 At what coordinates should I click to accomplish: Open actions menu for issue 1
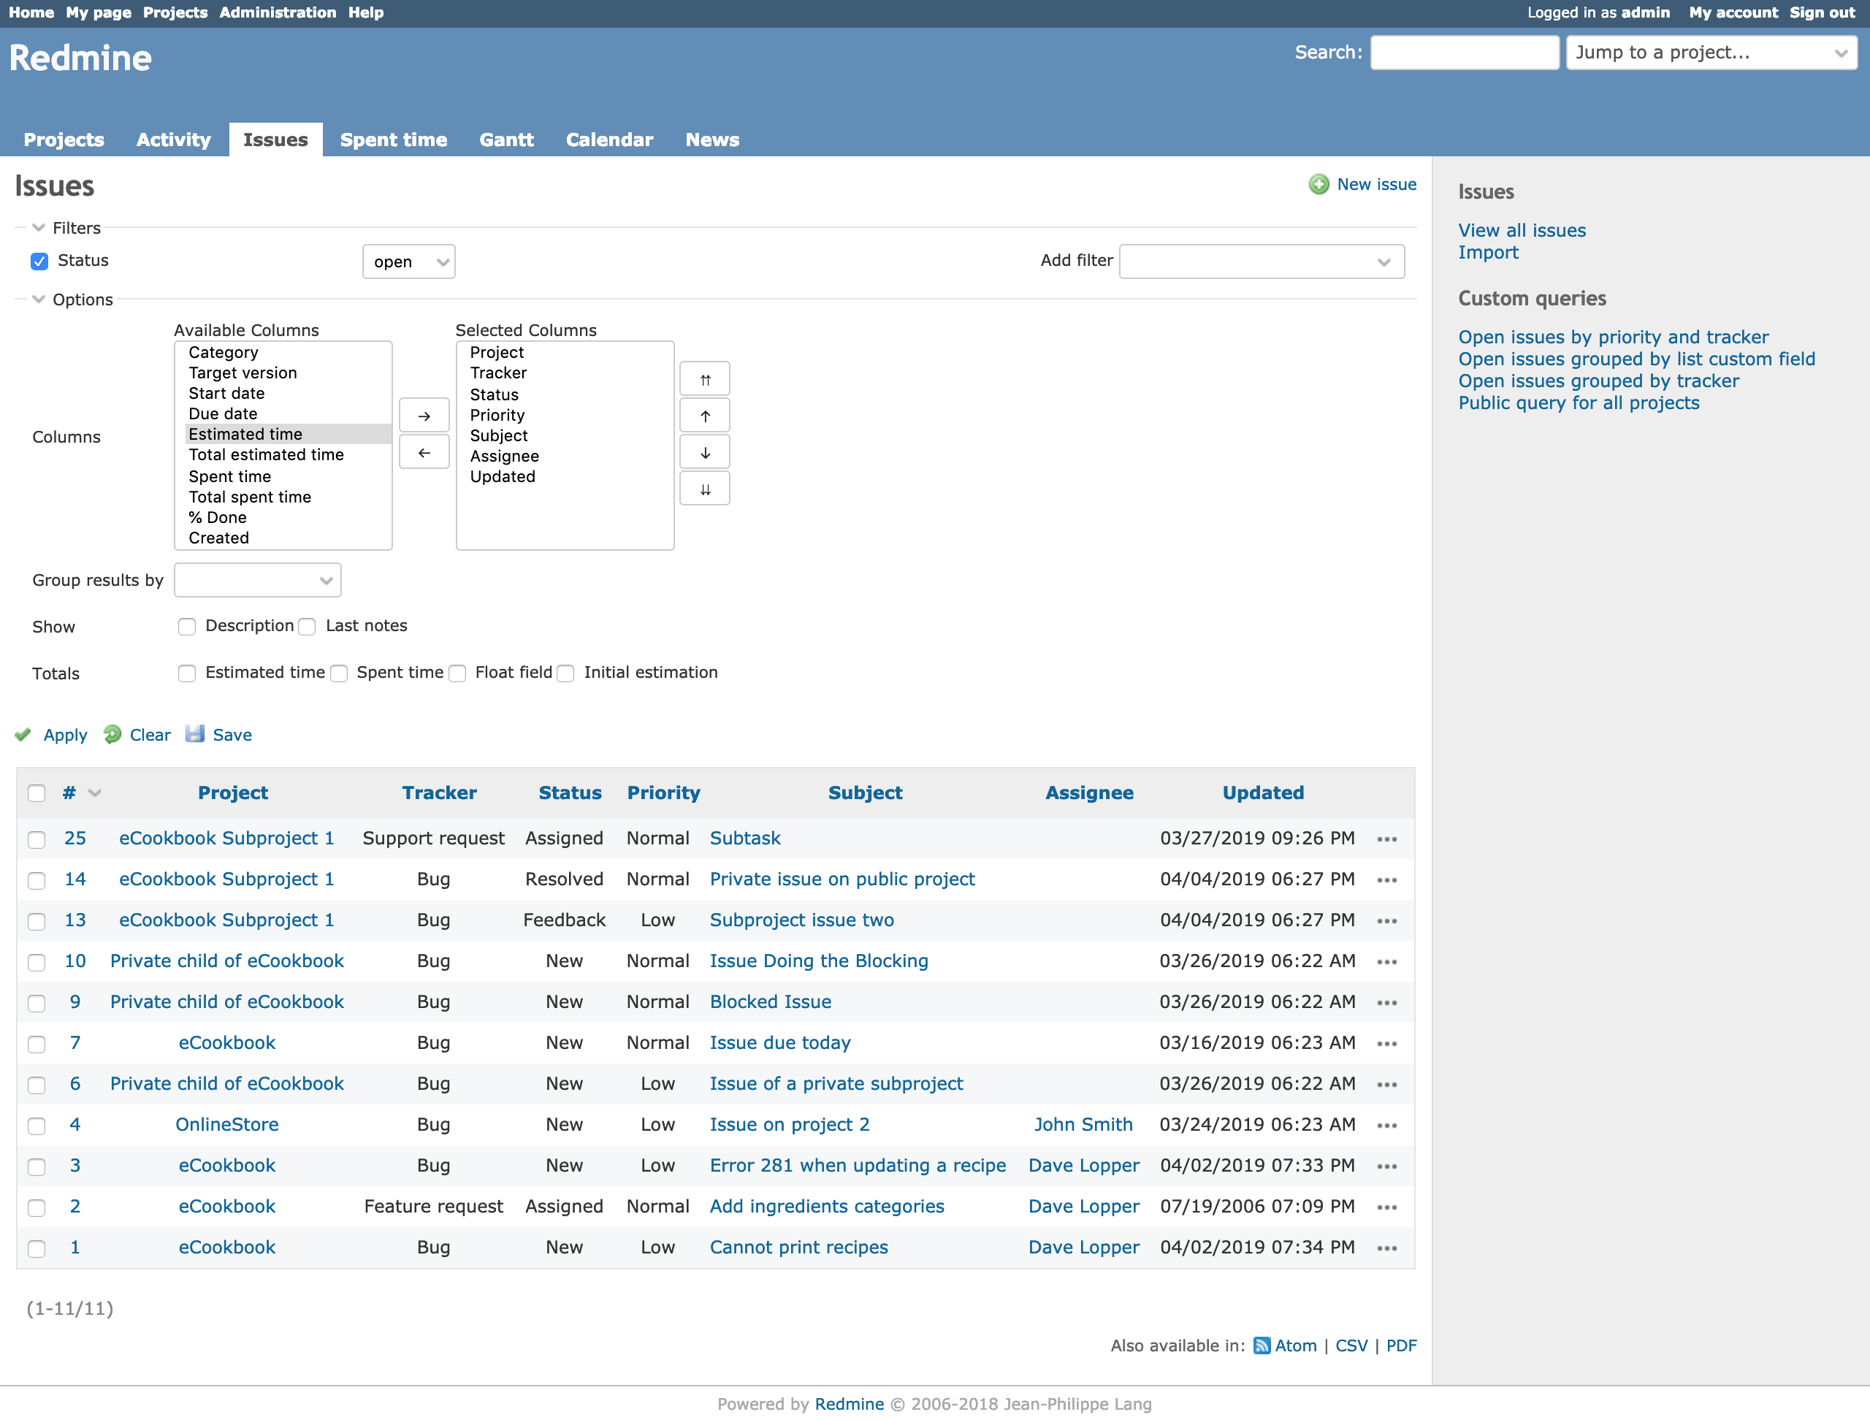tap(1386, 1248)
